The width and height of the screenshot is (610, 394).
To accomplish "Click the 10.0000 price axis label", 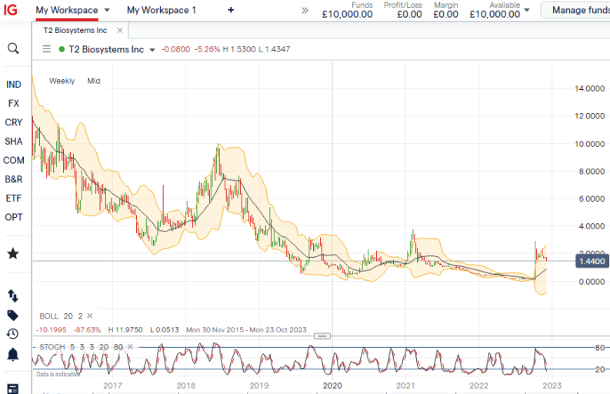I will pos(590,144).
